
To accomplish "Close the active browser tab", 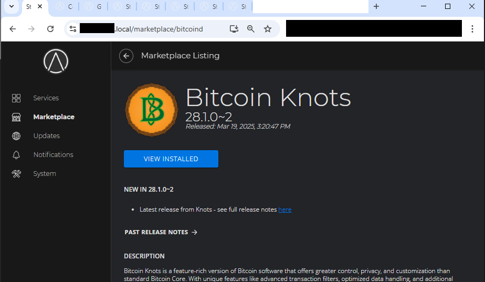I will [40, 6].
